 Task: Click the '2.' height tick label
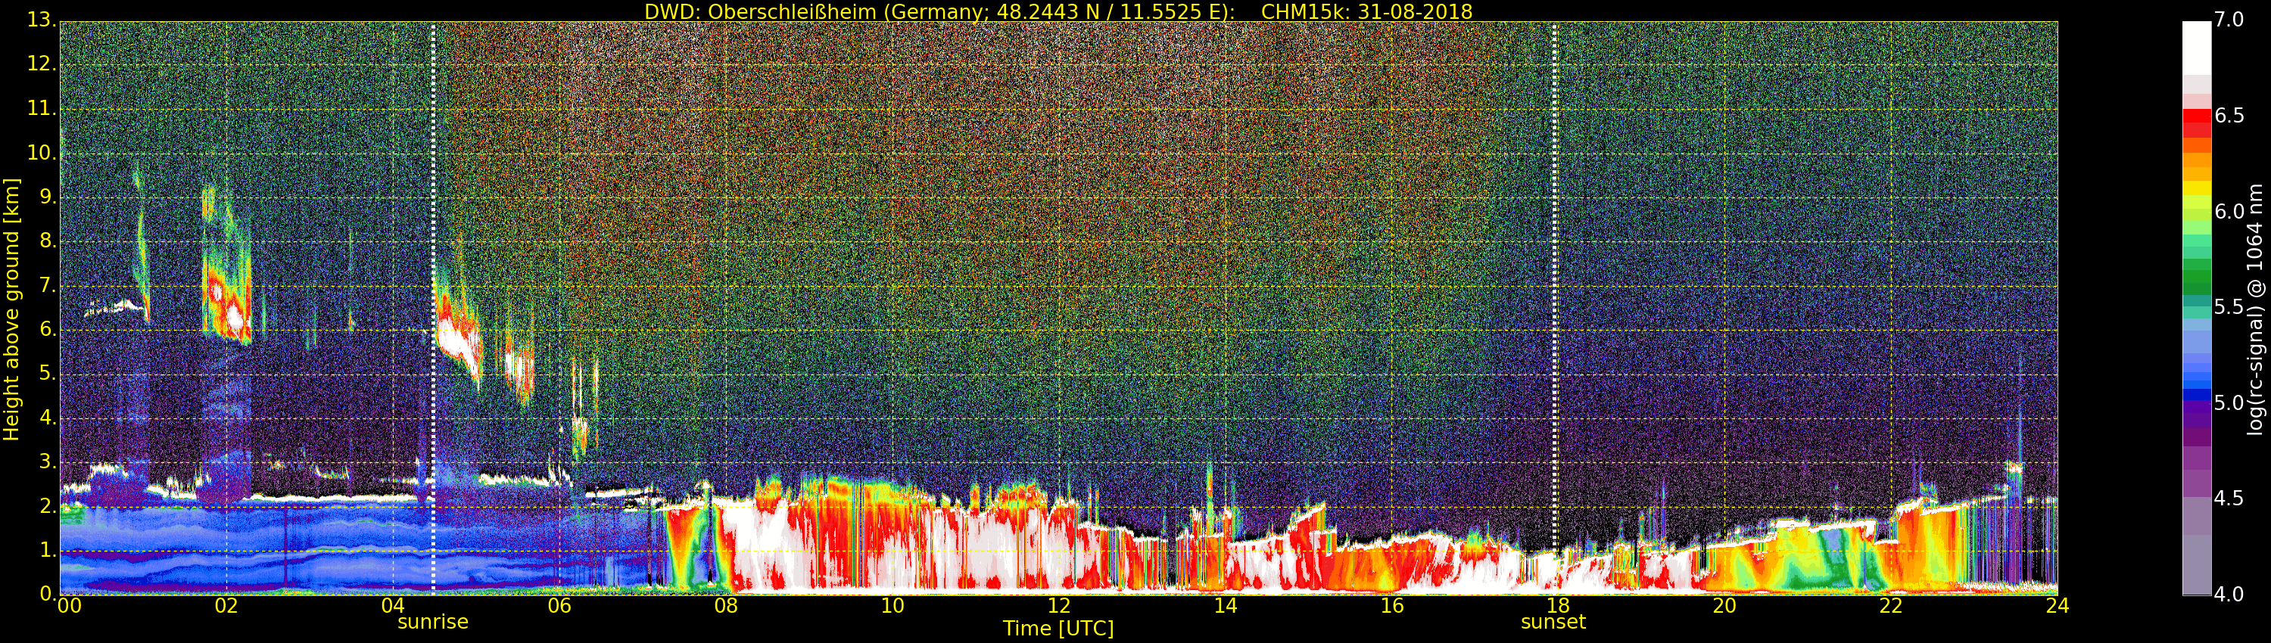click(48, 505)
